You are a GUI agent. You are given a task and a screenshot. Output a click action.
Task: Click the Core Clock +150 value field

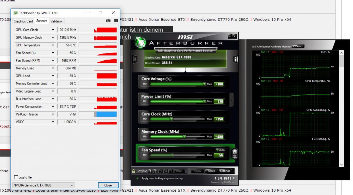219,119
